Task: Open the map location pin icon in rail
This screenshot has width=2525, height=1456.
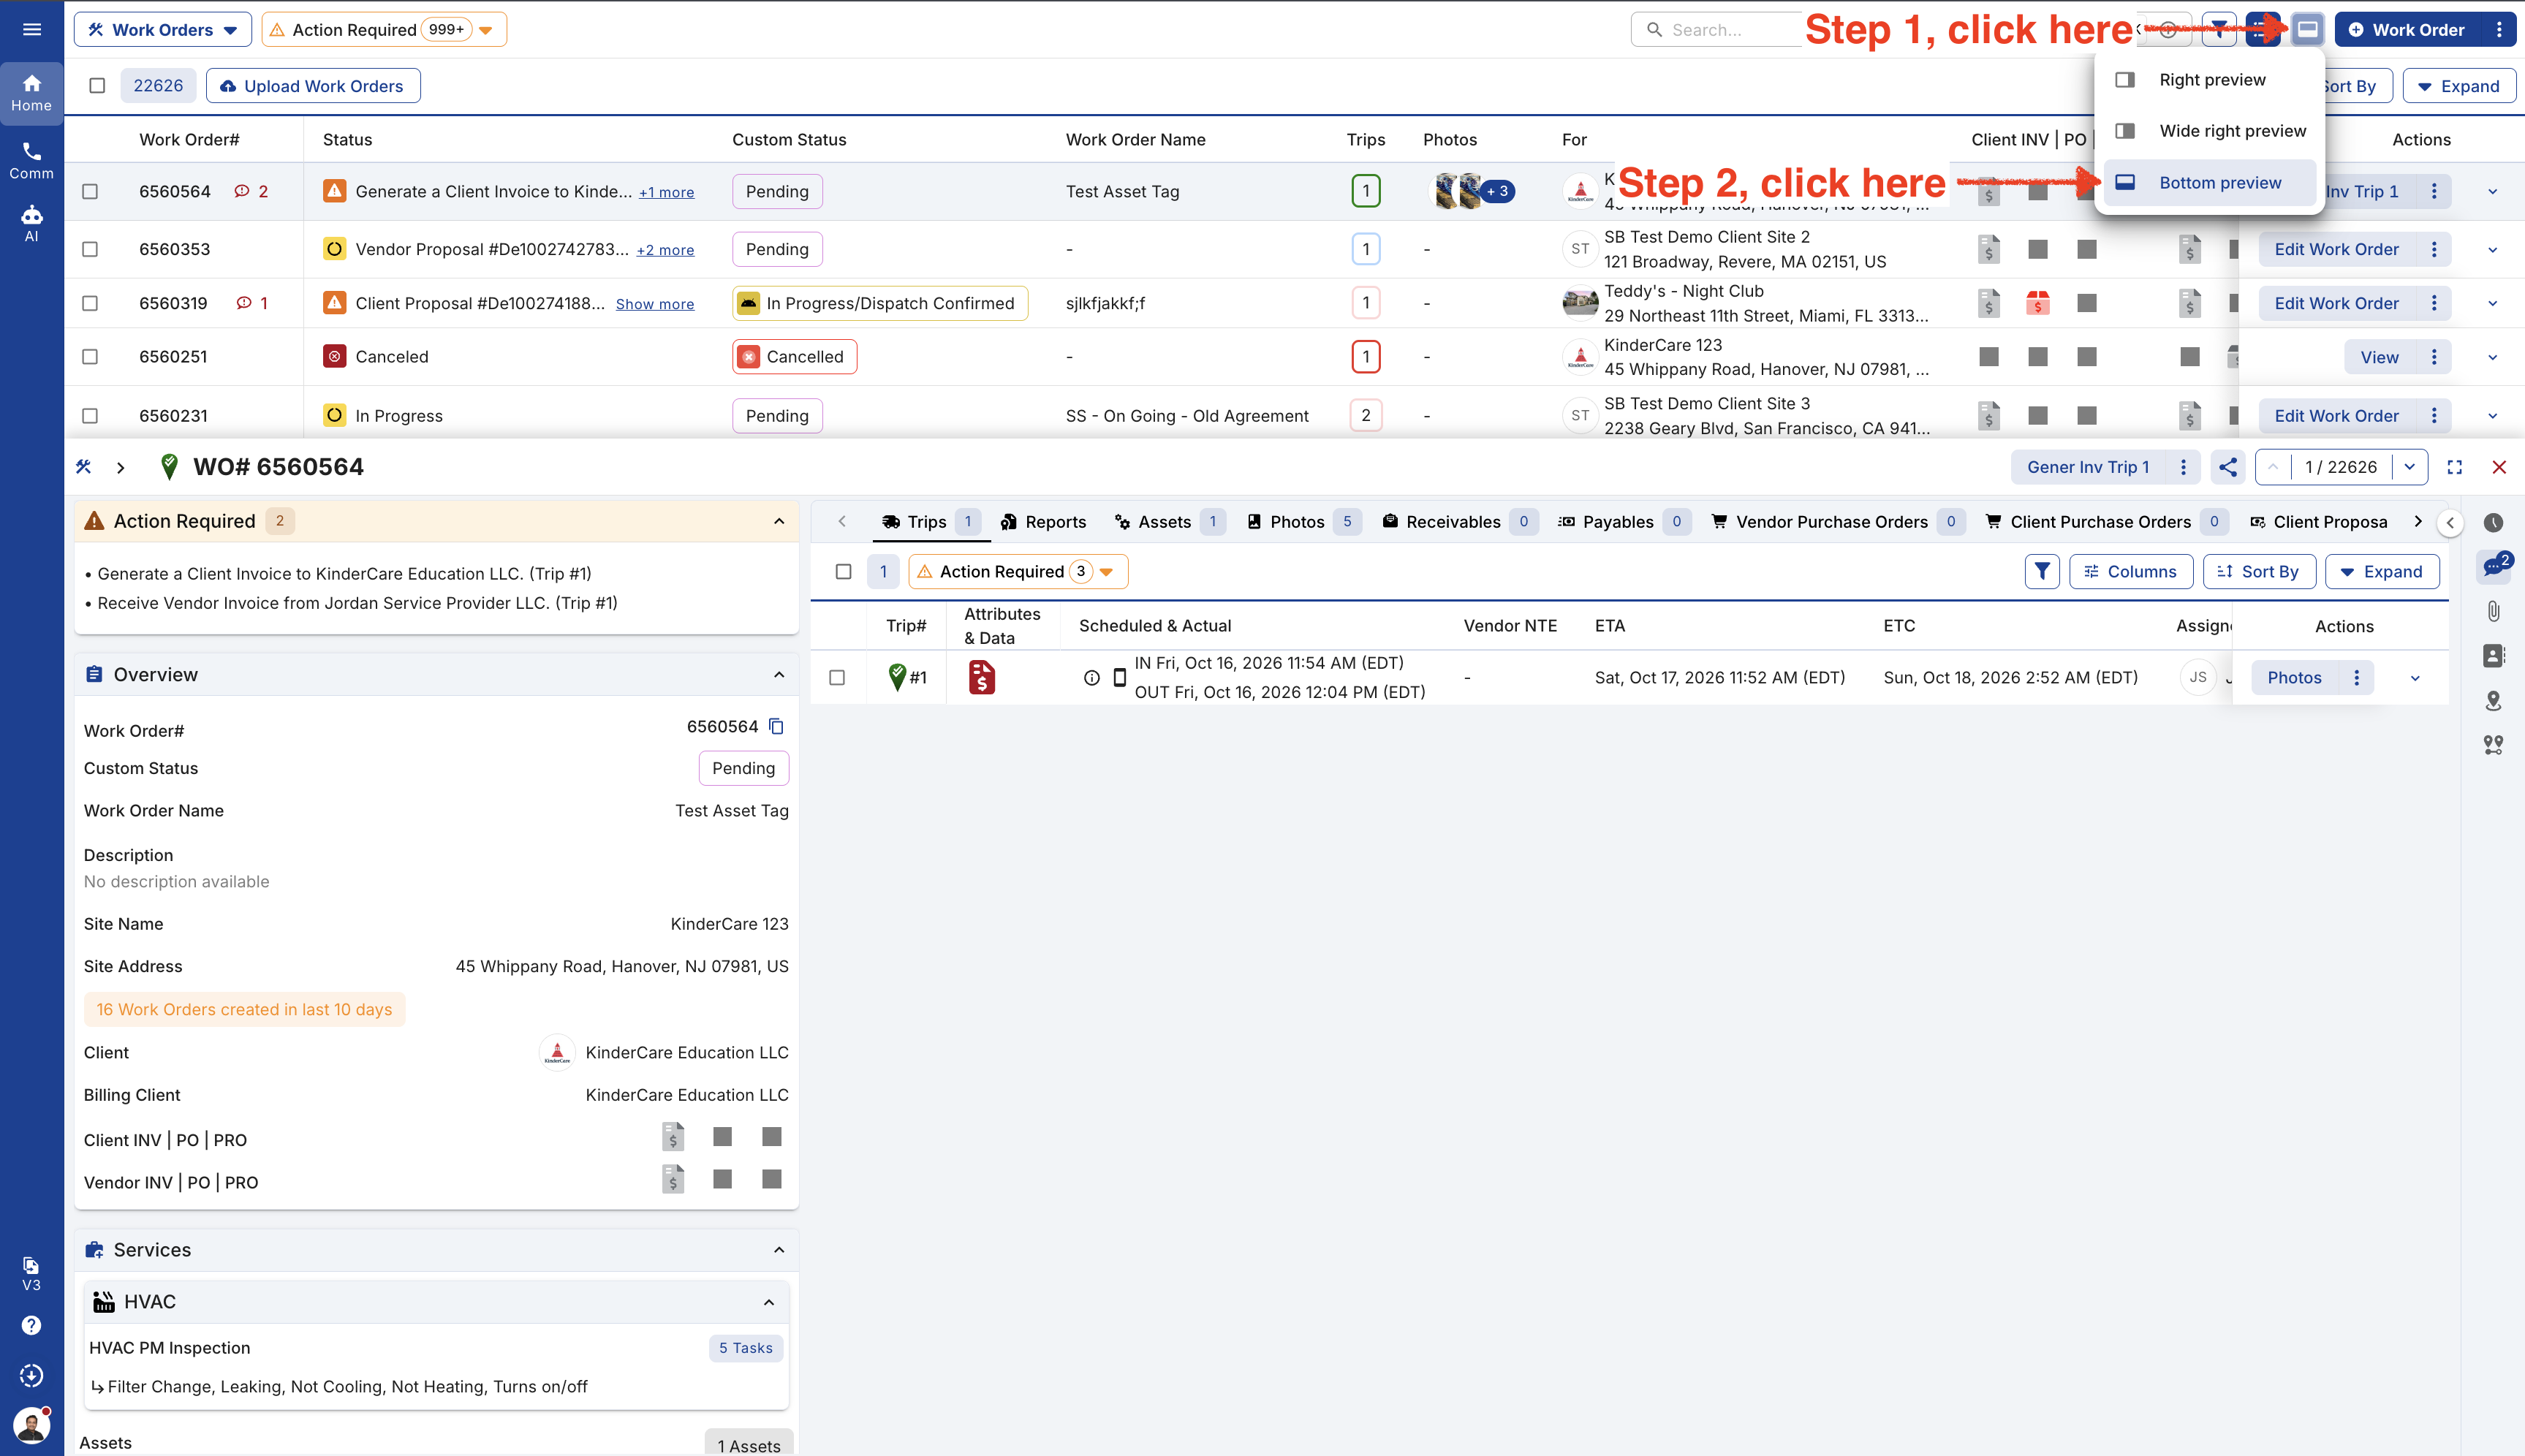Action: (x=2494, y=701)
